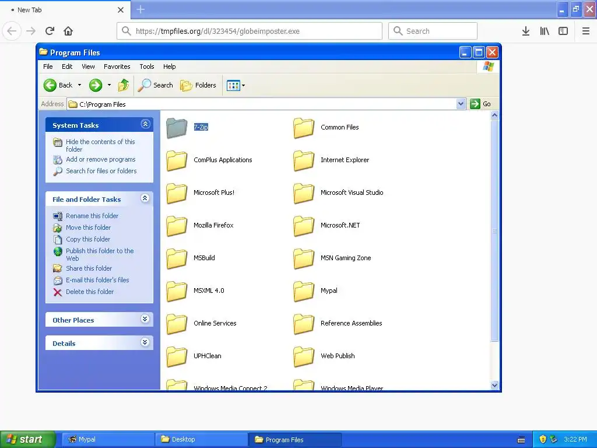
Task: Collapse the File and Folder Tasks panel
Action: [x=145, y=198]
